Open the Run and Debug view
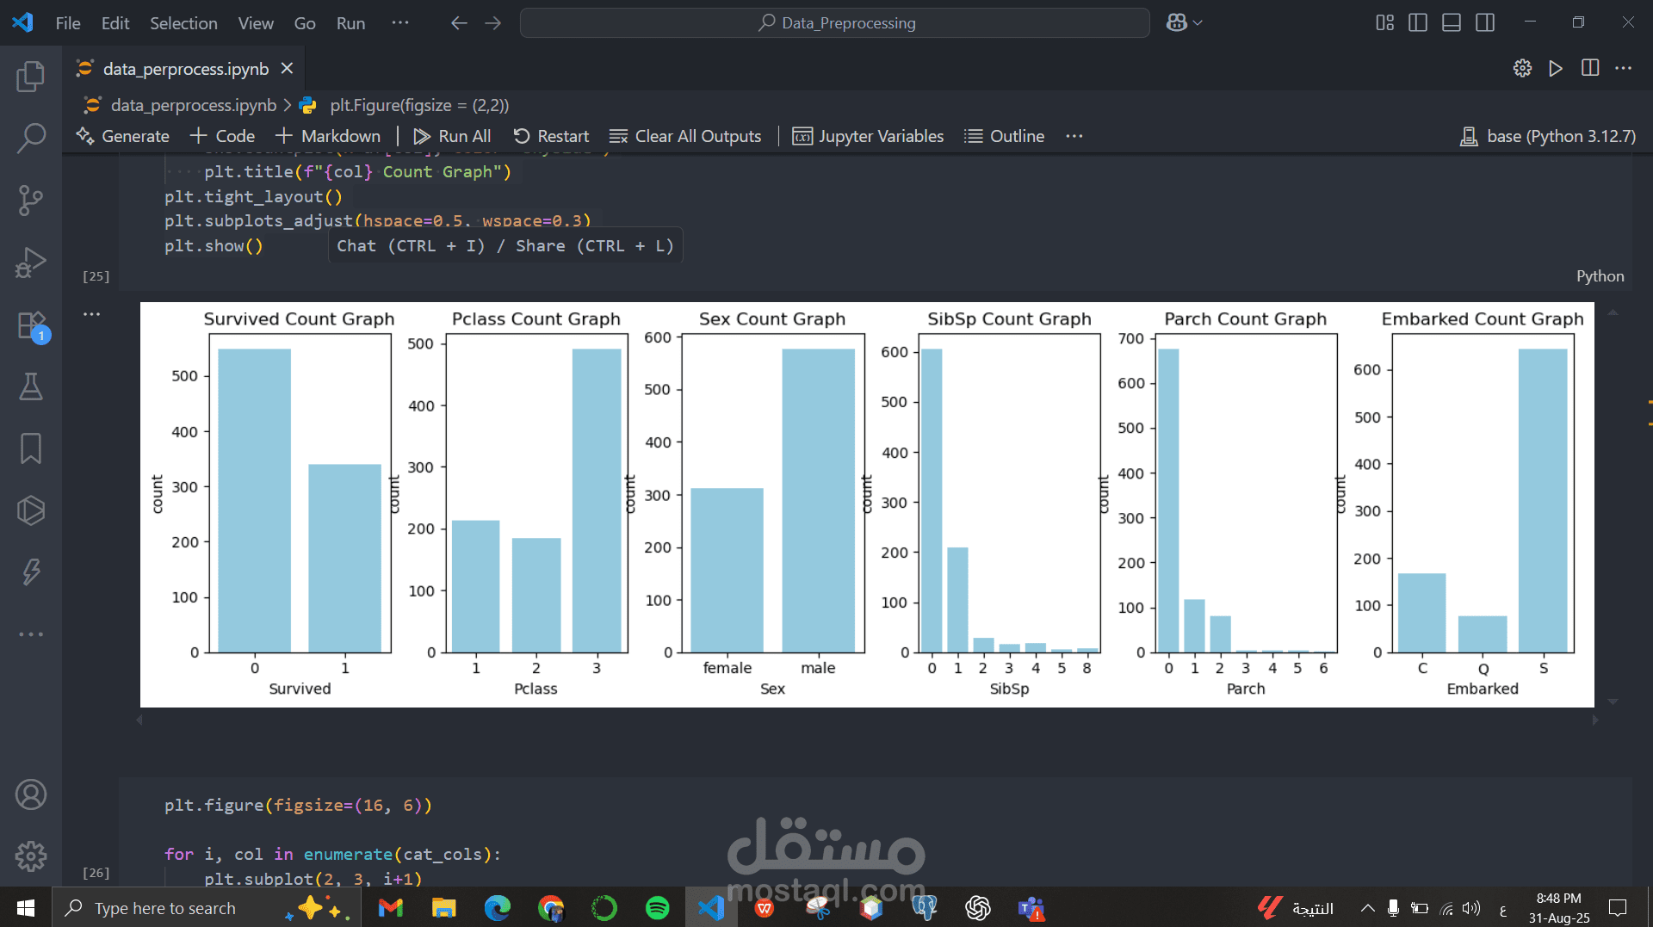Image resolution: width=1653 pixels, height=927 pixels. 31,263
